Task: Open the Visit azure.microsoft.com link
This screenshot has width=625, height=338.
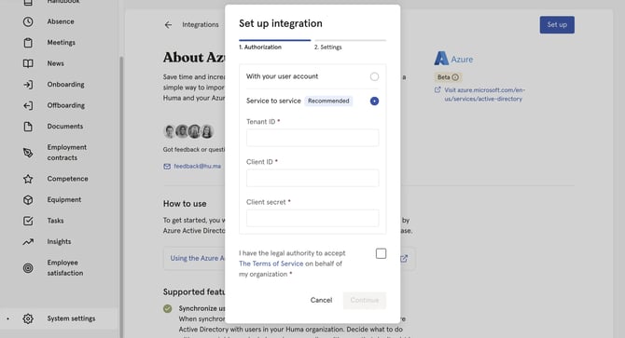Action: [484, 94]
